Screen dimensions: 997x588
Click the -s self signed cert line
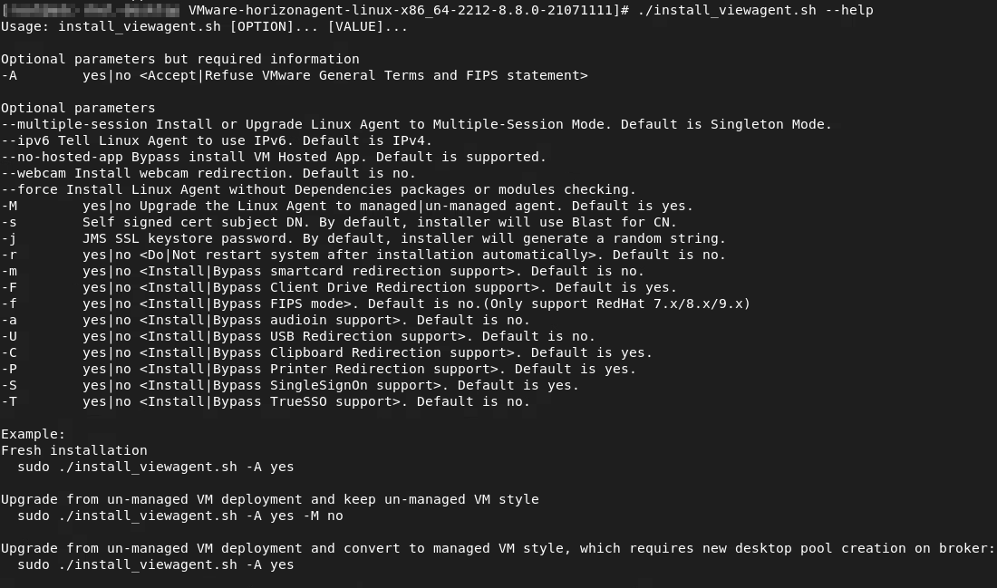339,223
